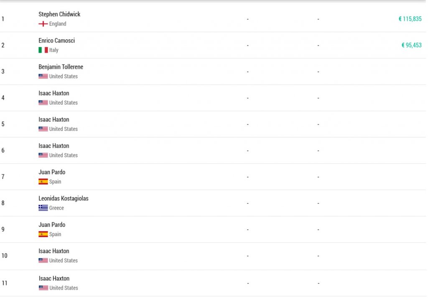Click Isaac Haxton name in row 5
Viewport: 428px width, 300px height.
[x=54, y=119]
